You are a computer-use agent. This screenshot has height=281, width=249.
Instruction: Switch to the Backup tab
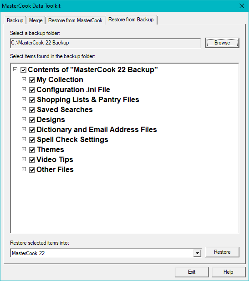pos(15,20)
